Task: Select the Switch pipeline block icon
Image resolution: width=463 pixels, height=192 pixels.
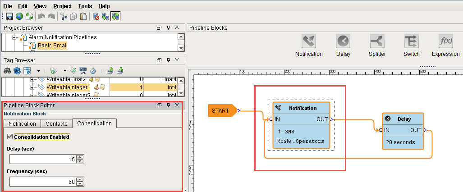Action: 411,41
